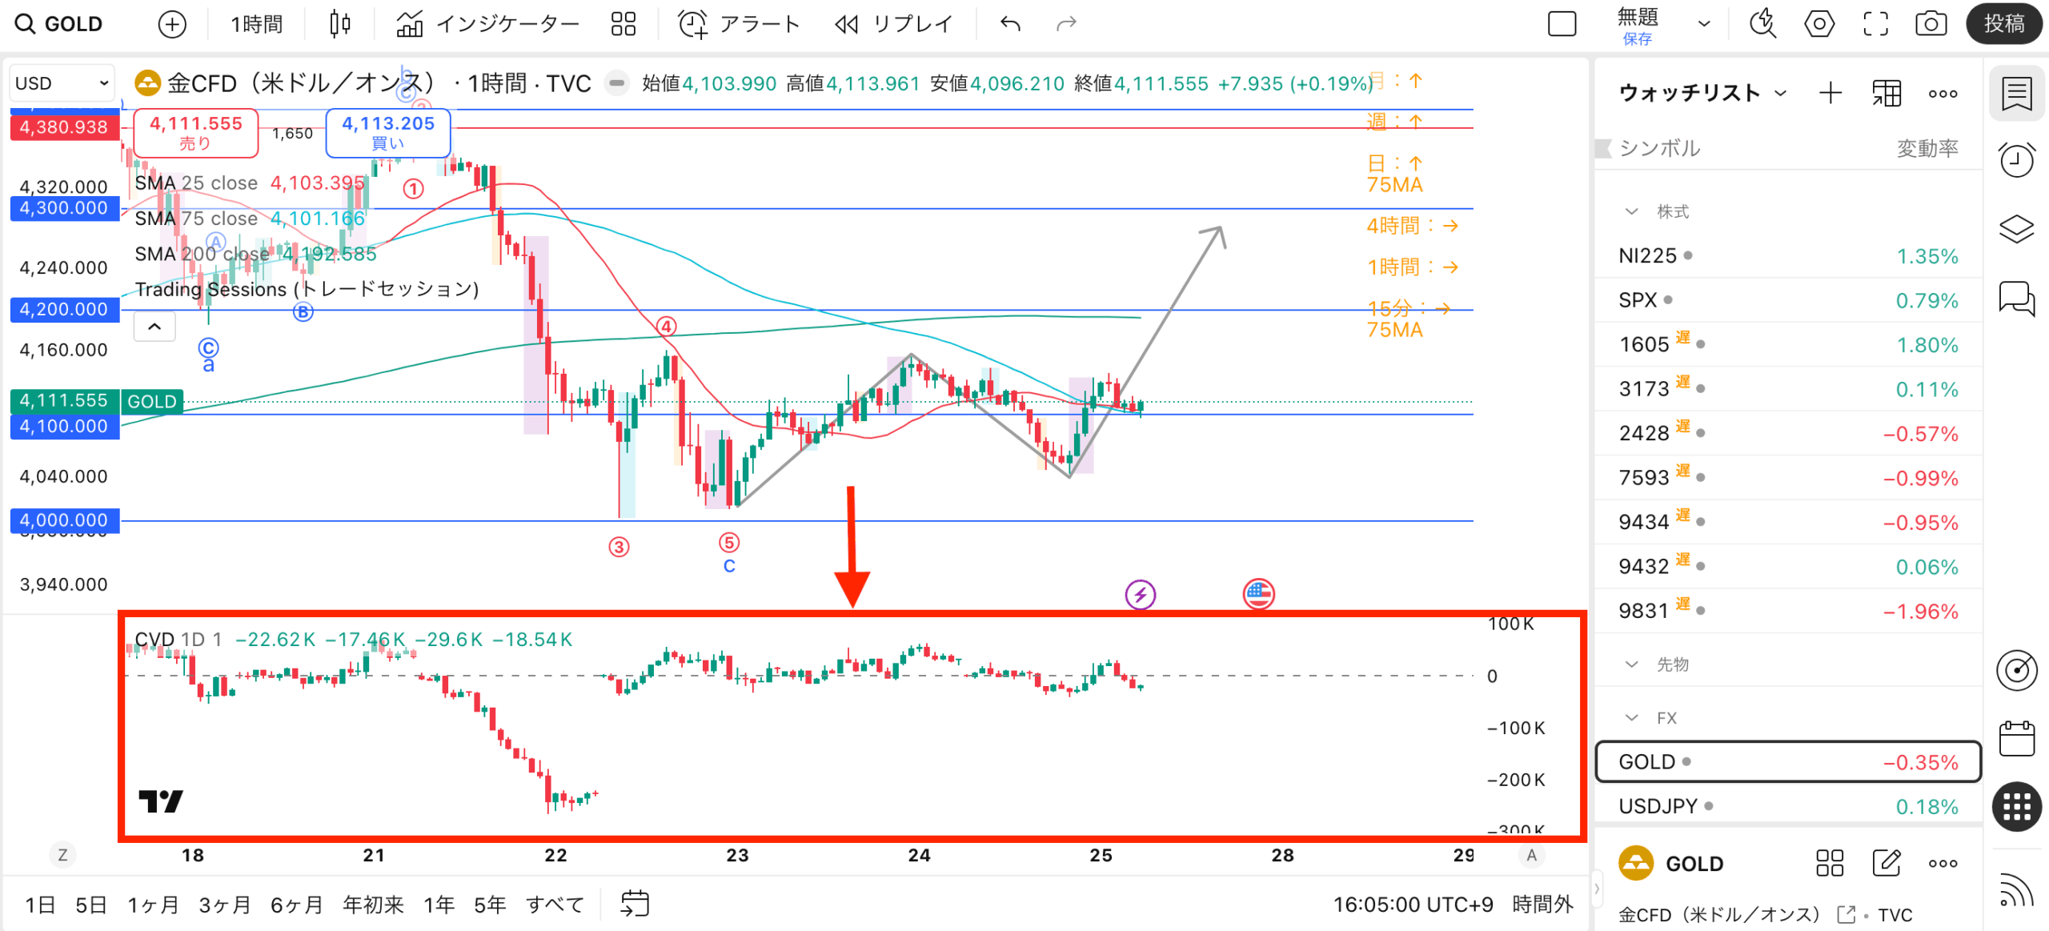Open the USD currency dropdown
This screenshot has height=931, width=2049.
62,83
